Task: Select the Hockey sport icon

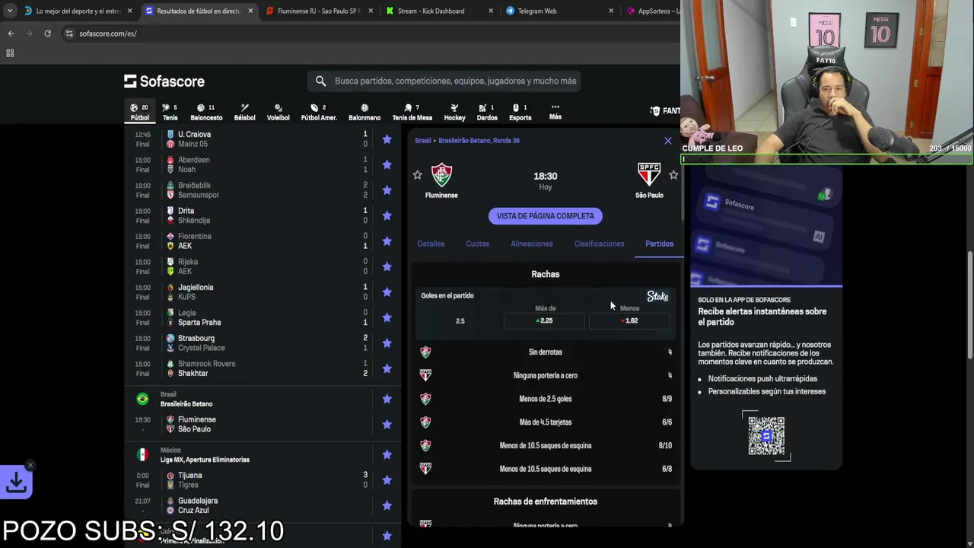Action: [x=454, y=112]
